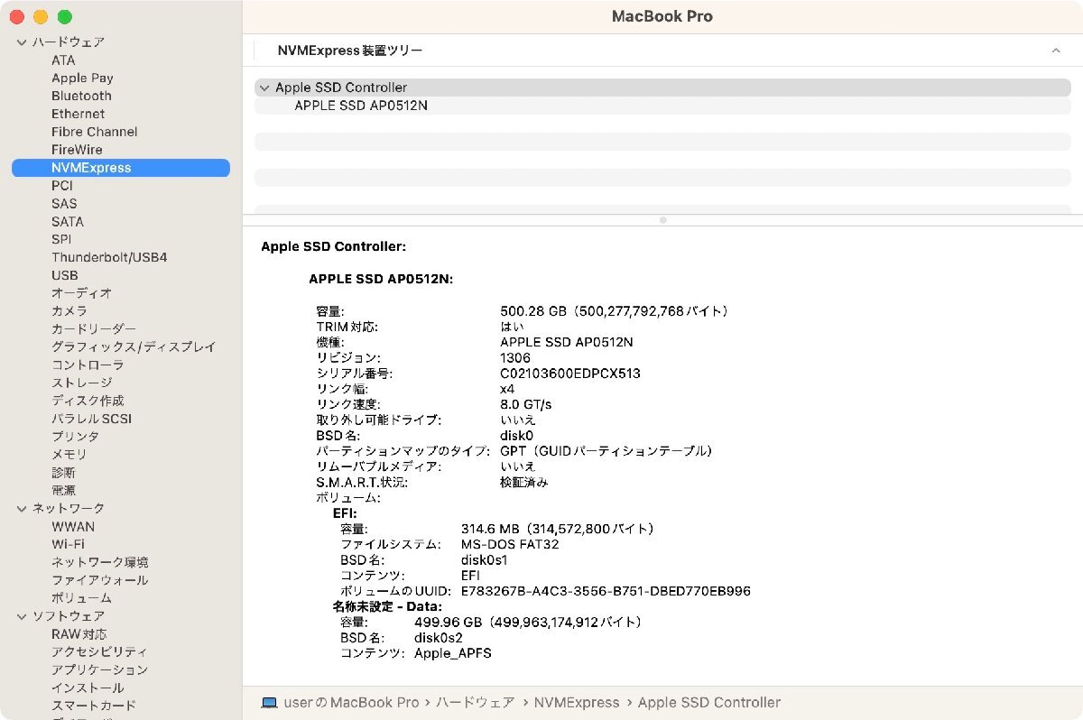Open the グラフィックス/ディスプレイ category
The width and height of the screenshot is (1083, 720).
click(133, 346)
